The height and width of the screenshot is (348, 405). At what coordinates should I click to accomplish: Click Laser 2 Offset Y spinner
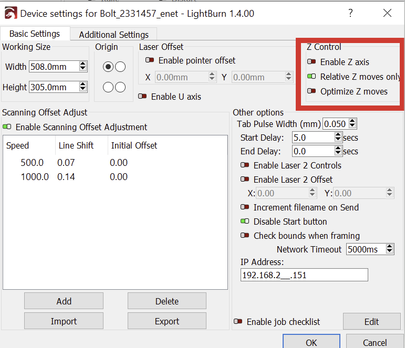coord(389,193)
